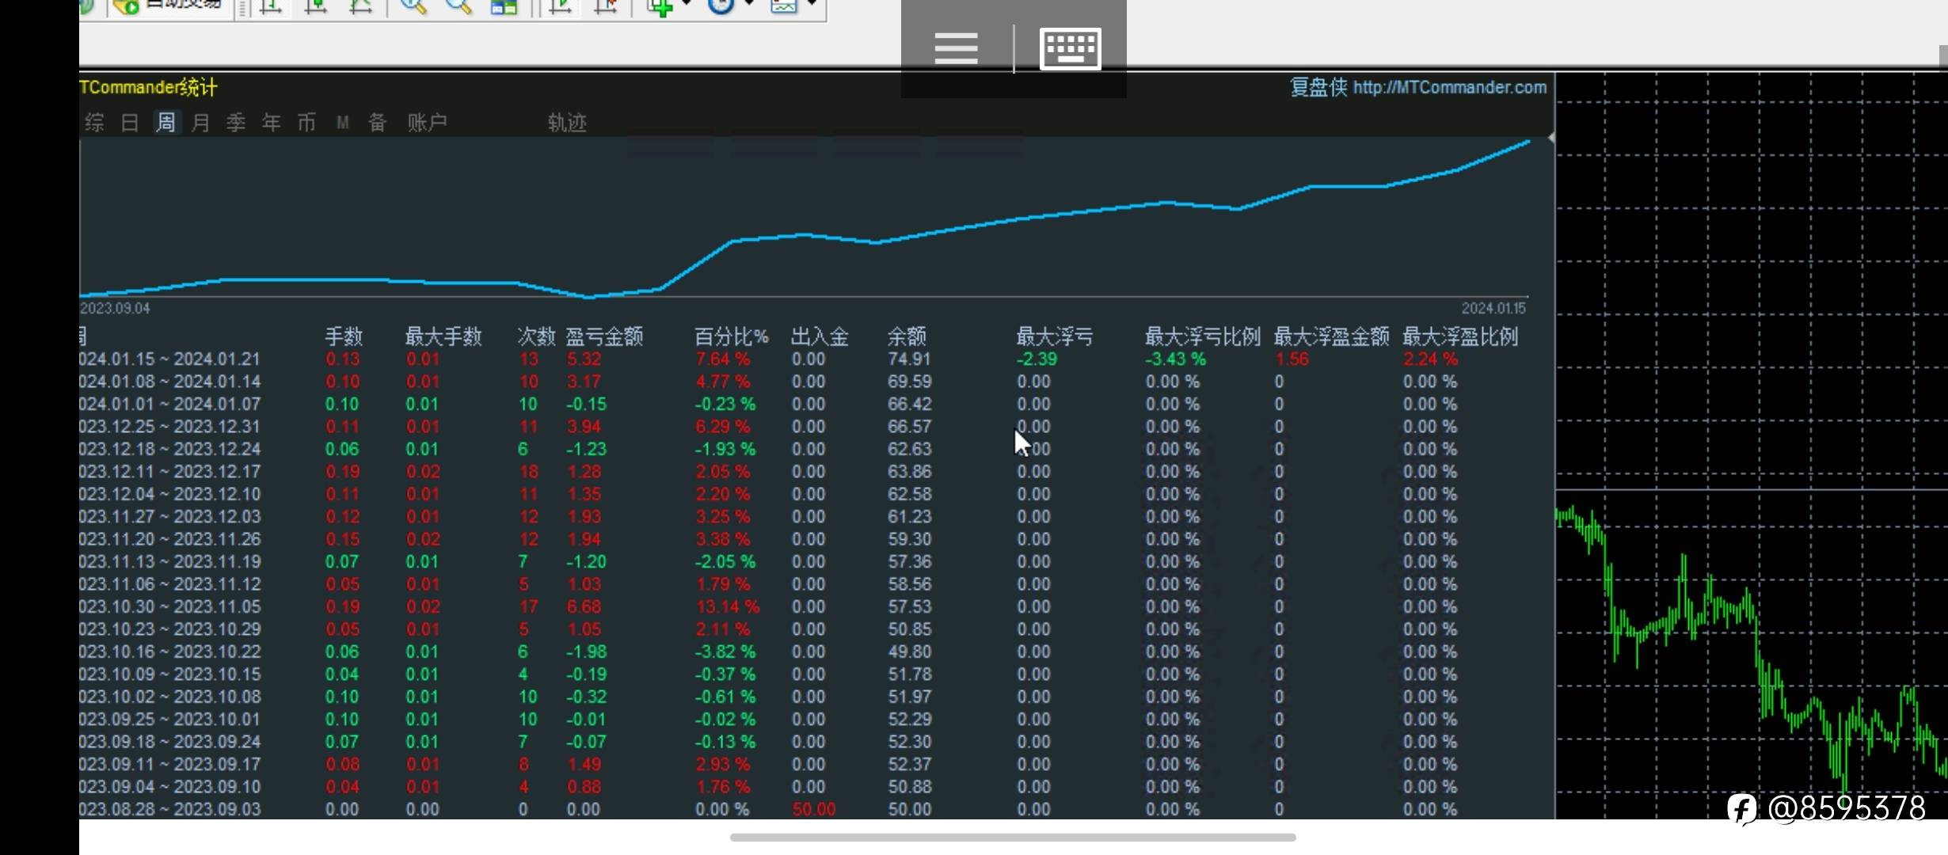Click the zoom out magnifier

point(458,6)
